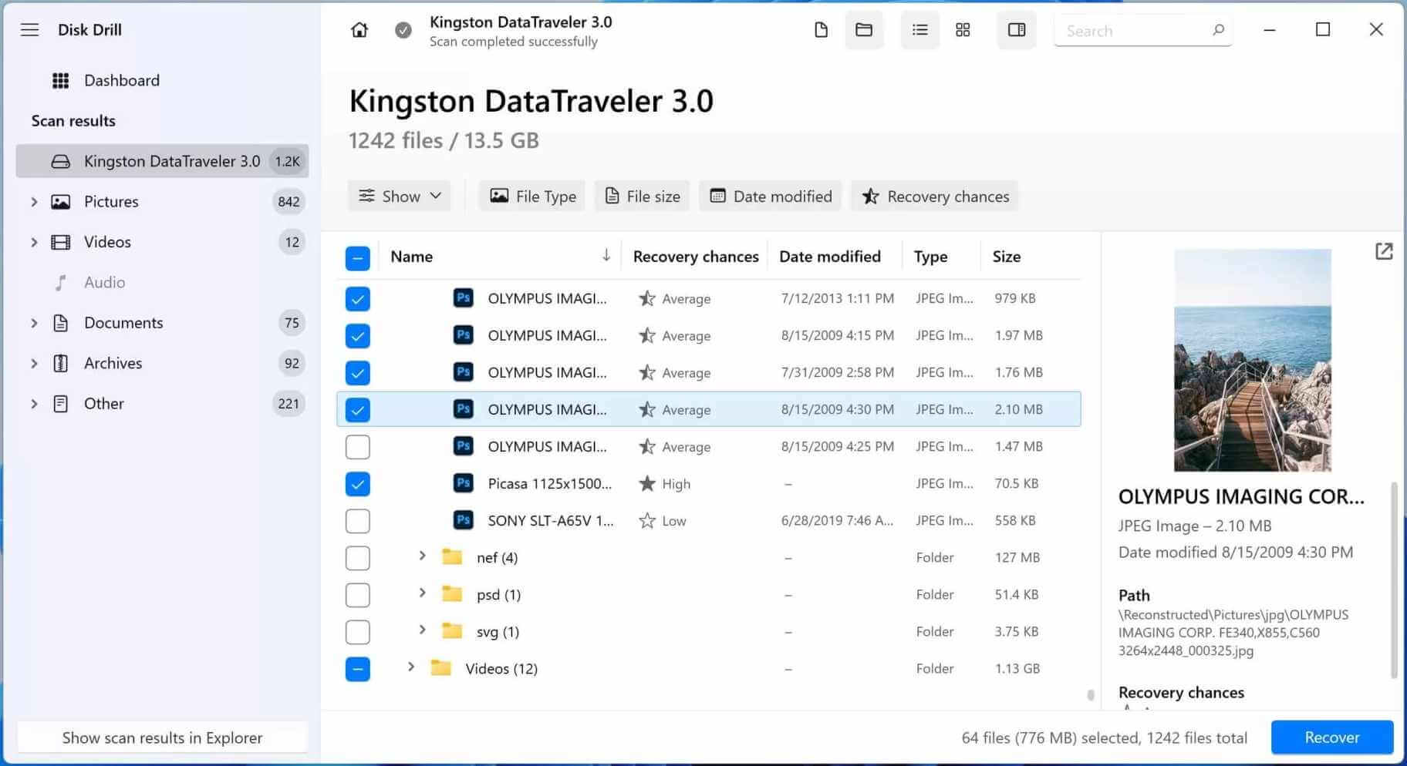Screen dimensions: 1407x766
Task: Open the Show filter dropdown
Action: tap(400, 197)
